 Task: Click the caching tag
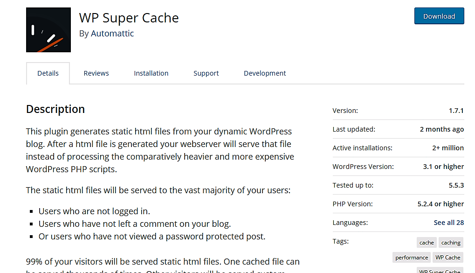point(451,243)
